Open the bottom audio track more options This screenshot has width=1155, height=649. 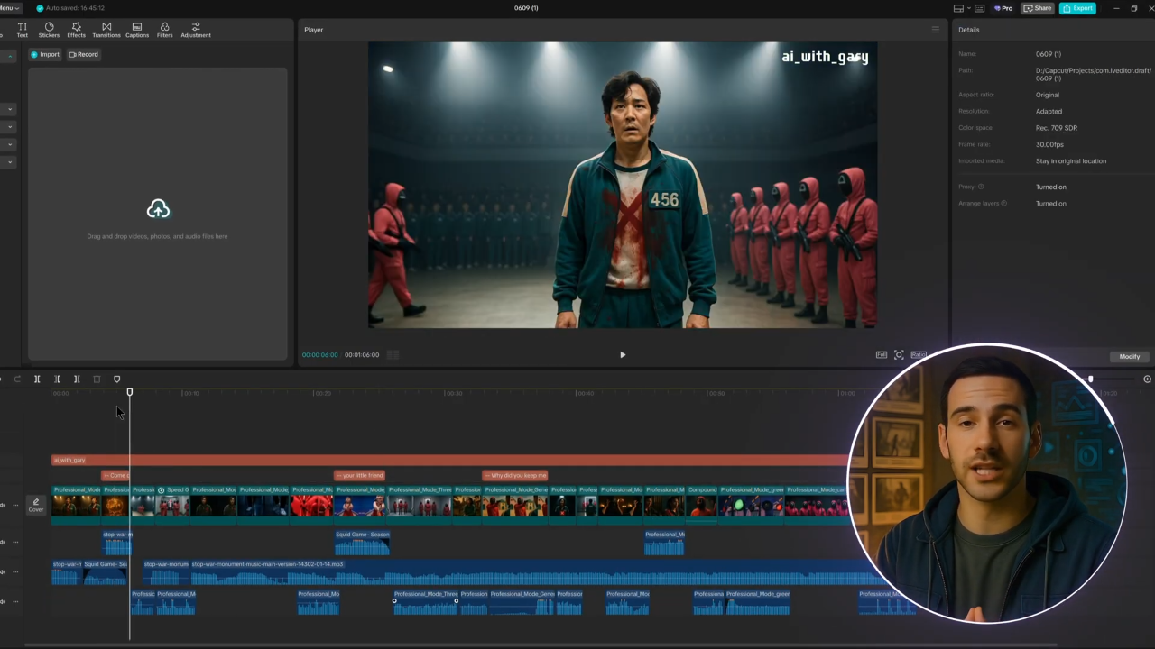(15, 601)
